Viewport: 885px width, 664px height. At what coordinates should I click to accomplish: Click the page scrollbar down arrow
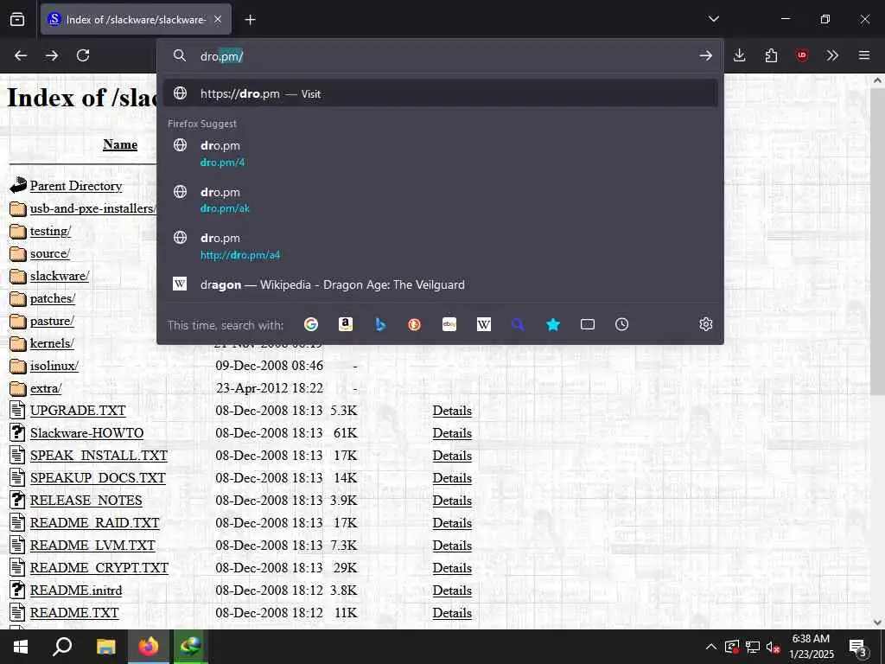(x=877, y=622)
